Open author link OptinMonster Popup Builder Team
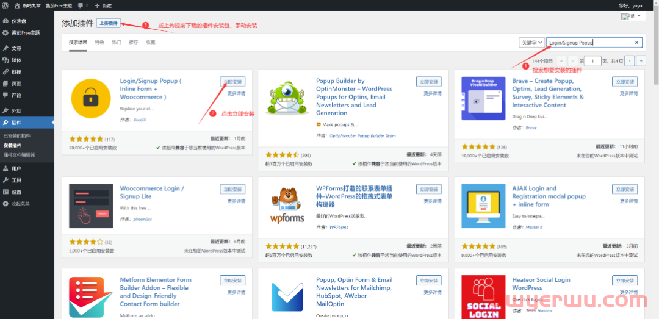The image size is (659, 319). click(362, 136)
